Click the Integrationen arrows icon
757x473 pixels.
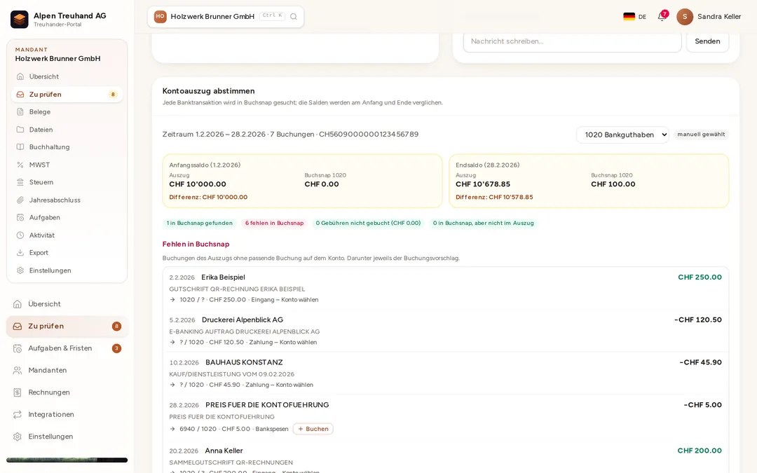pos(18,415)
